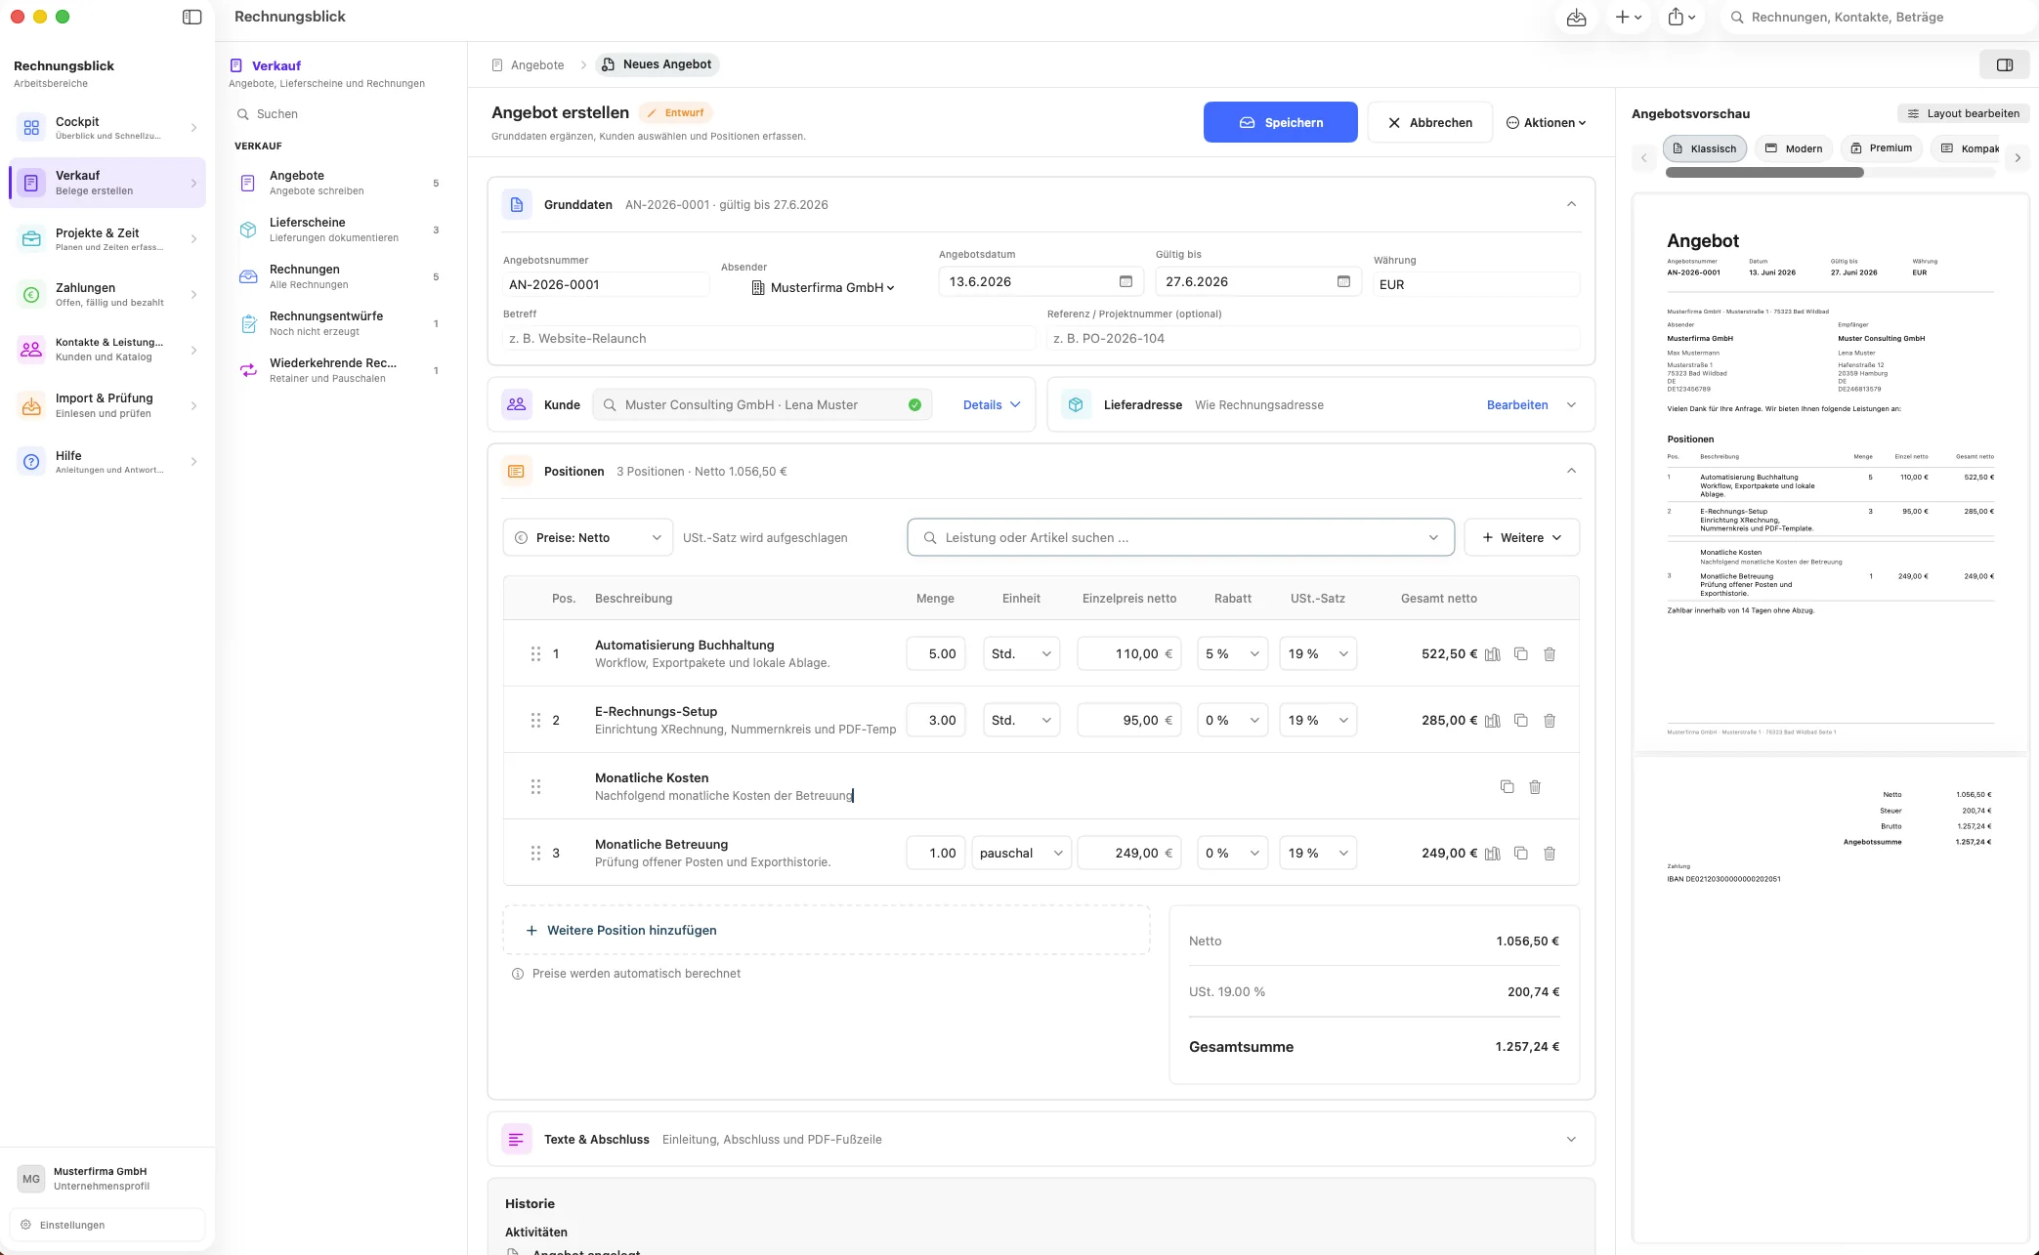This screenshot has width=2039, height=1255.
Task: Toggle the sidebar visibility icon
Action: [x=192, y=17]
